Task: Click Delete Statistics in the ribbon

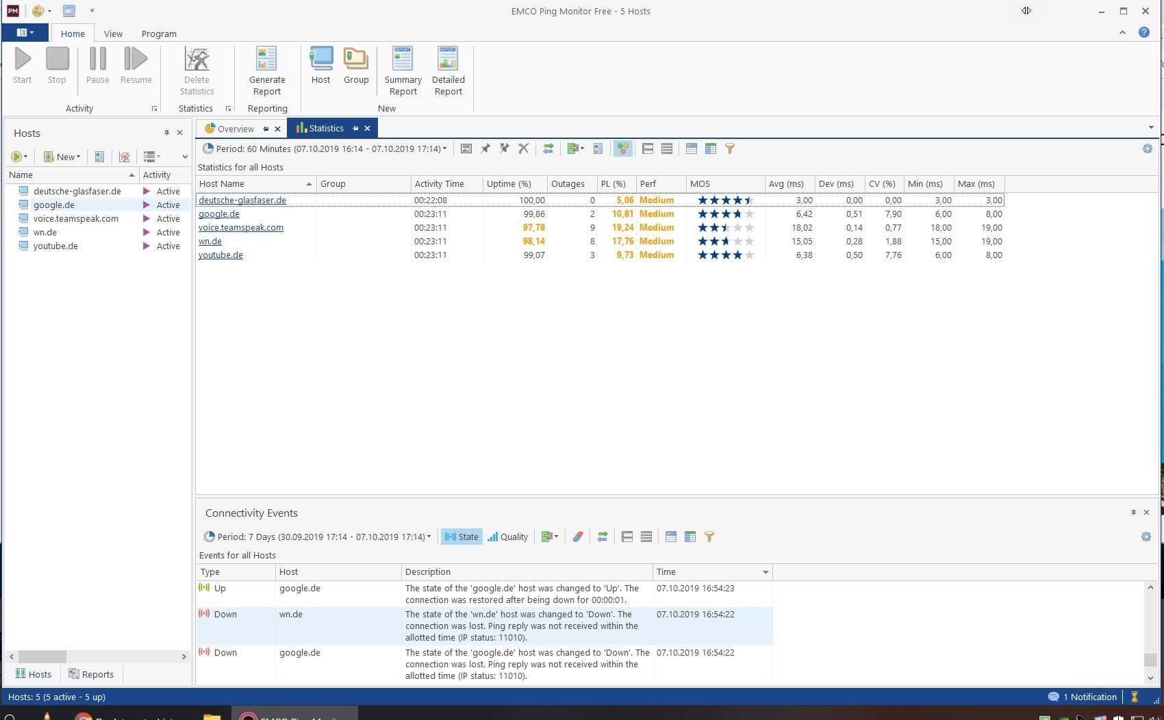Action: [197, 71]
